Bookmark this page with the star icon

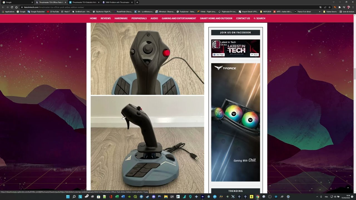click(x=330, y=7)
